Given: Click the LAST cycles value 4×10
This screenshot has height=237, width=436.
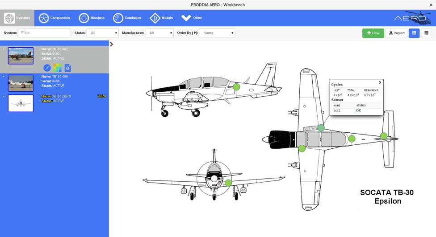Looking at the screenshot, I should tap(338, 95).
